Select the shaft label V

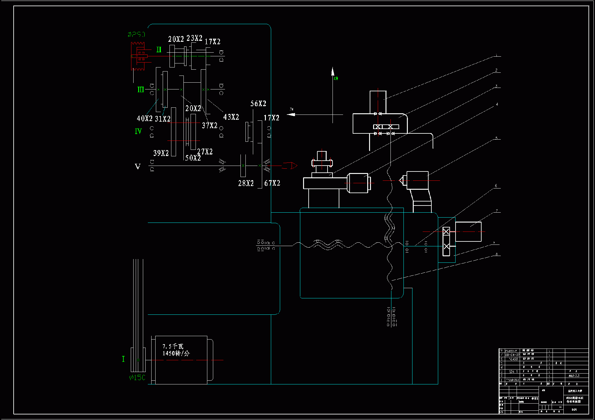(138, 167)
